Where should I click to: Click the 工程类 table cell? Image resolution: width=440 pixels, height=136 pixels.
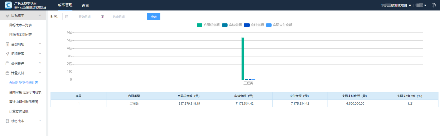134,103
